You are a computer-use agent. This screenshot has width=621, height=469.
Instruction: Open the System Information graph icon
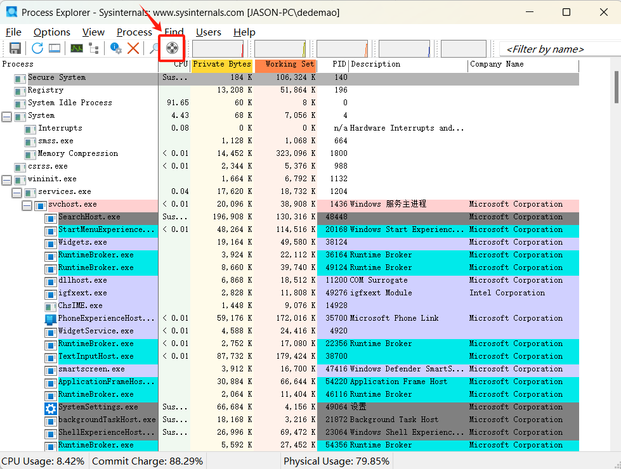[77, 48]
